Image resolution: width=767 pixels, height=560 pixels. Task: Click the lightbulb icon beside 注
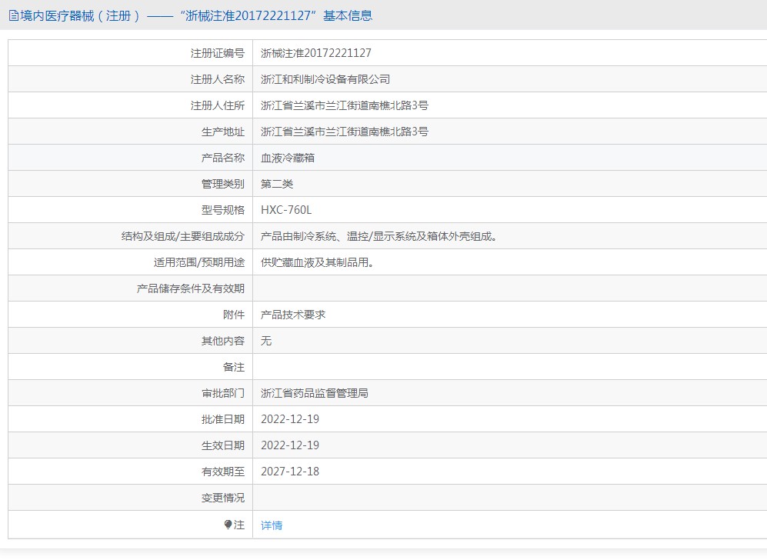point(228,525)
